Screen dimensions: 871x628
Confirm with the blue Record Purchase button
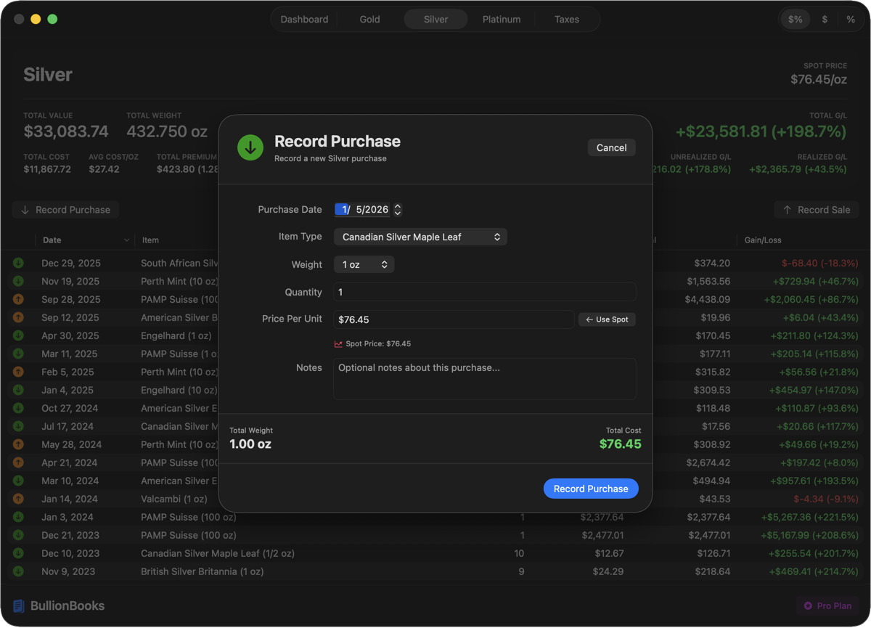point(591,489)
